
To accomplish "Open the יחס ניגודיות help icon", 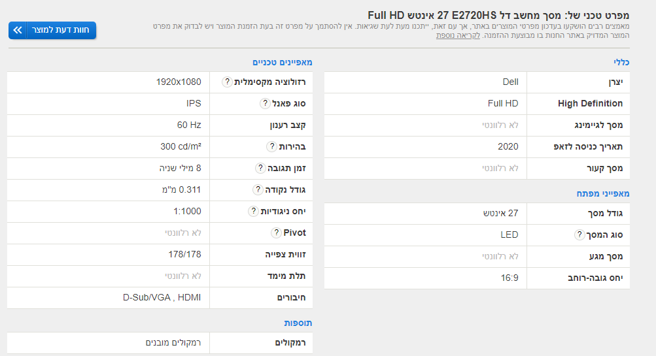I will pos(253,211).
